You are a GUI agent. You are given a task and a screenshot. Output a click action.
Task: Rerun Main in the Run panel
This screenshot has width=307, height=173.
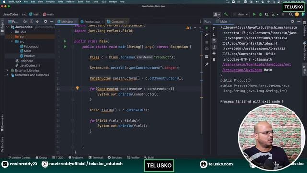(207, 28)
